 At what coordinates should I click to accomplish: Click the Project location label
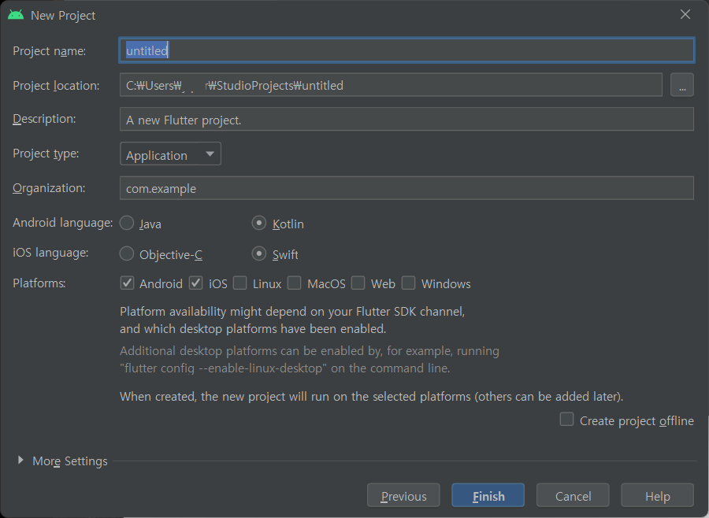56,86
